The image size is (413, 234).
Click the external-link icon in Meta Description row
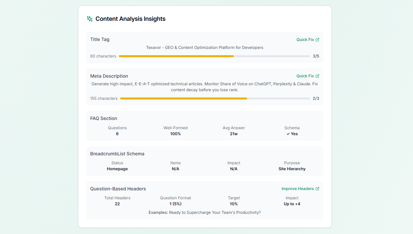[317, 76]
